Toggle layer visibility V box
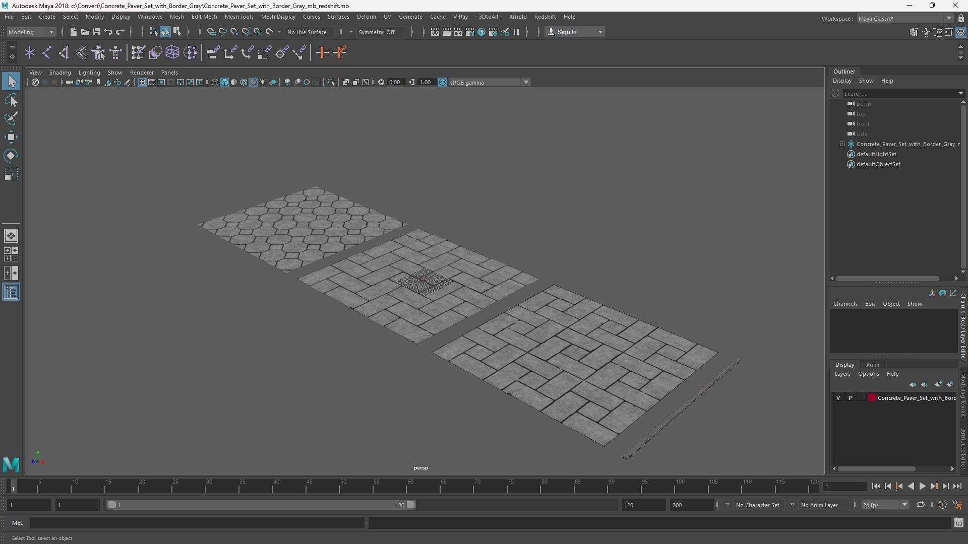Viewport: 968px width, 544px height. 838,398
